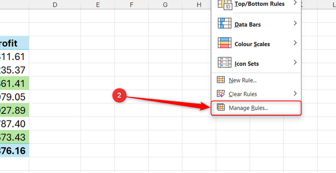Open Top/Bottom Rules submenu entry

256,4
